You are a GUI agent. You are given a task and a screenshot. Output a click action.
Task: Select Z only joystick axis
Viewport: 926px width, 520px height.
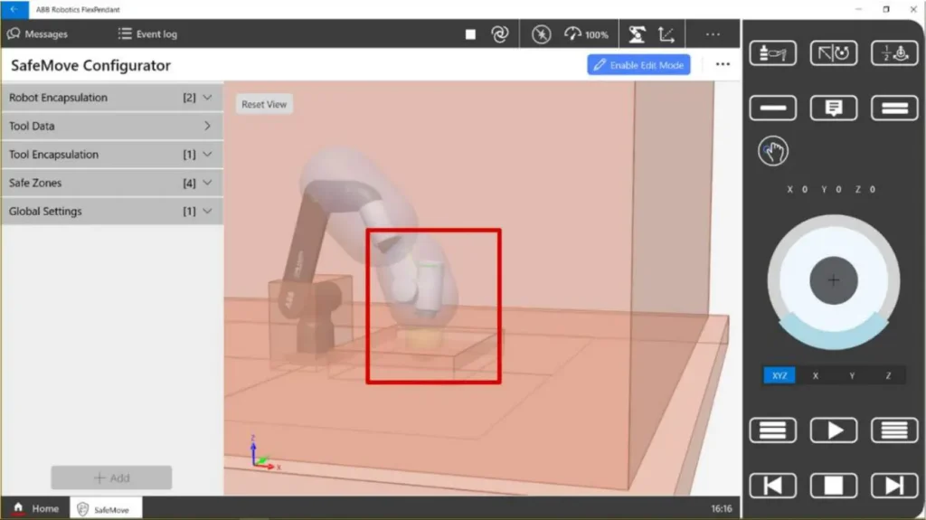[888, 375]
